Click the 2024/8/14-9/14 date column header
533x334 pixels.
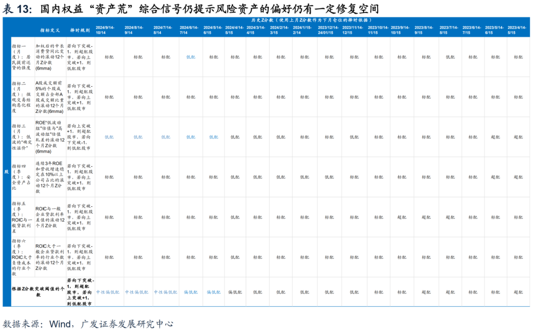[134, 30]
